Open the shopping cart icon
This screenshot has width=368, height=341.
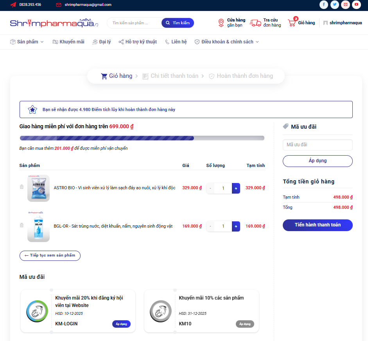292,23
